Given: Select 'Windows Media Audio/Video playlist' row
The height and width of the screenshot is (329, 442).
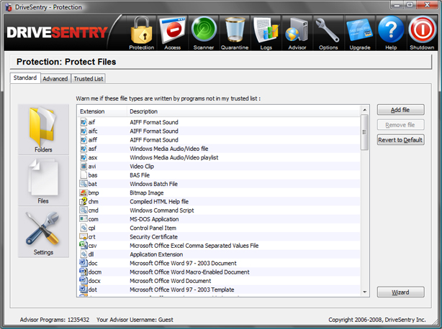Looking at the screenshot, I should [219, 157].
